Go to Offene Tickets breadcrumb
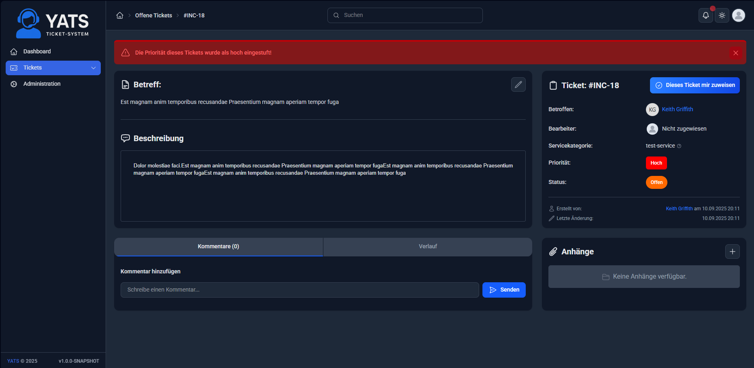Screen dimensions: 754x368 click(153, 15)
